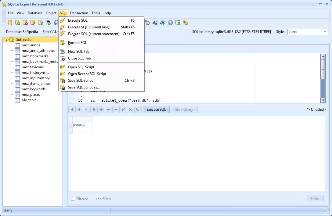332x216 pixels.
Task: Collapse the Softpedia database tree node
Action: click(7, 40)
